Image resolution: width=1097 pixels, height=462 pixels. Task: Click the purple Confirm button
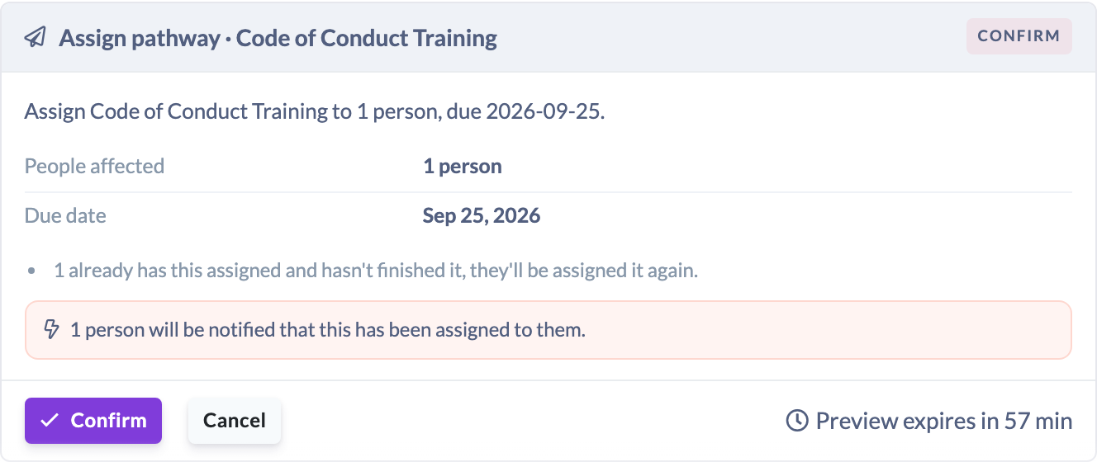click(93, 421)
